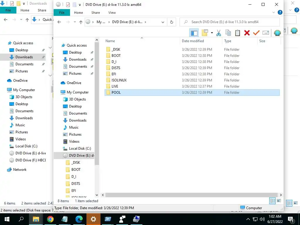Open the Home tab in DVD Drive window
This screenshot has width=300, height=225.
tap(79, 12)
